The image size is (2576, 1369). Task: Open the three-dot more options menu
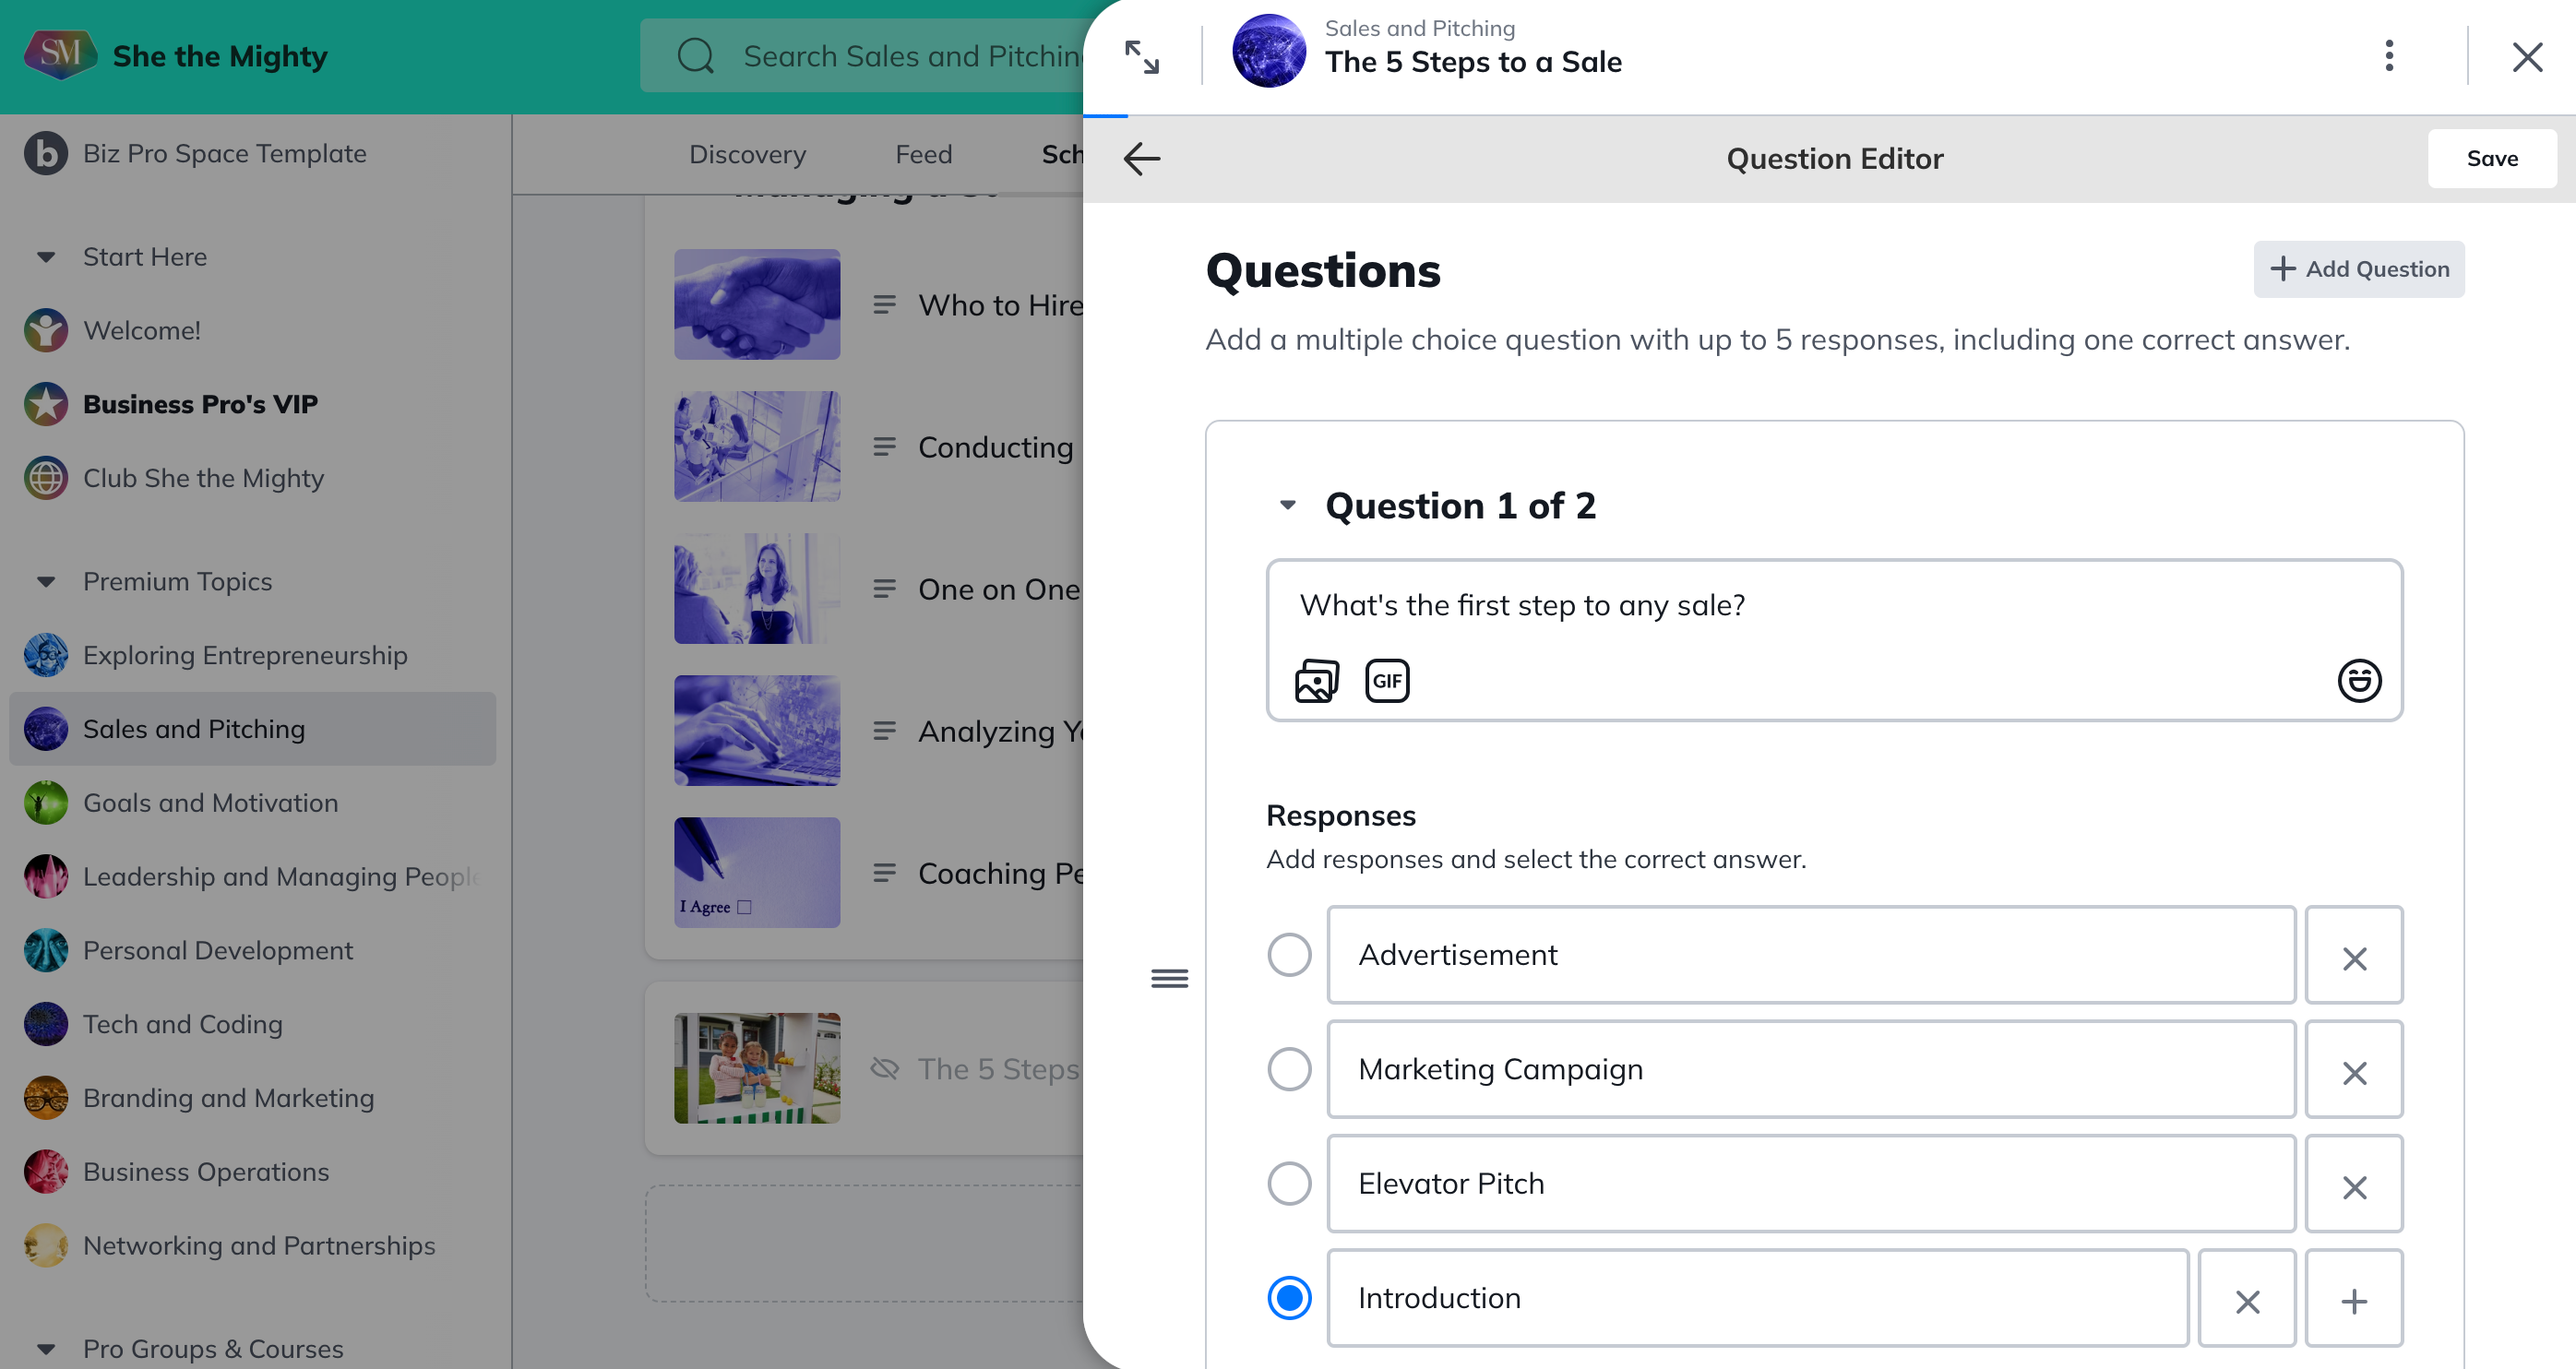(x=2389, y=56)
